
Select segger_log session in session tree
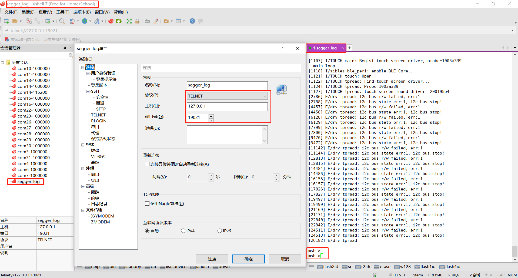pyautogui.click(x=29, y=182)
